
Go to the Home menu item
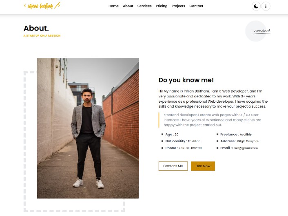113,6
